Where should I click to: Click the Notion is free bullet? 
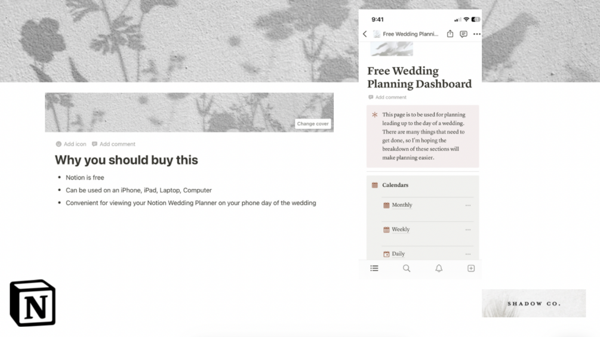point(85,178)
